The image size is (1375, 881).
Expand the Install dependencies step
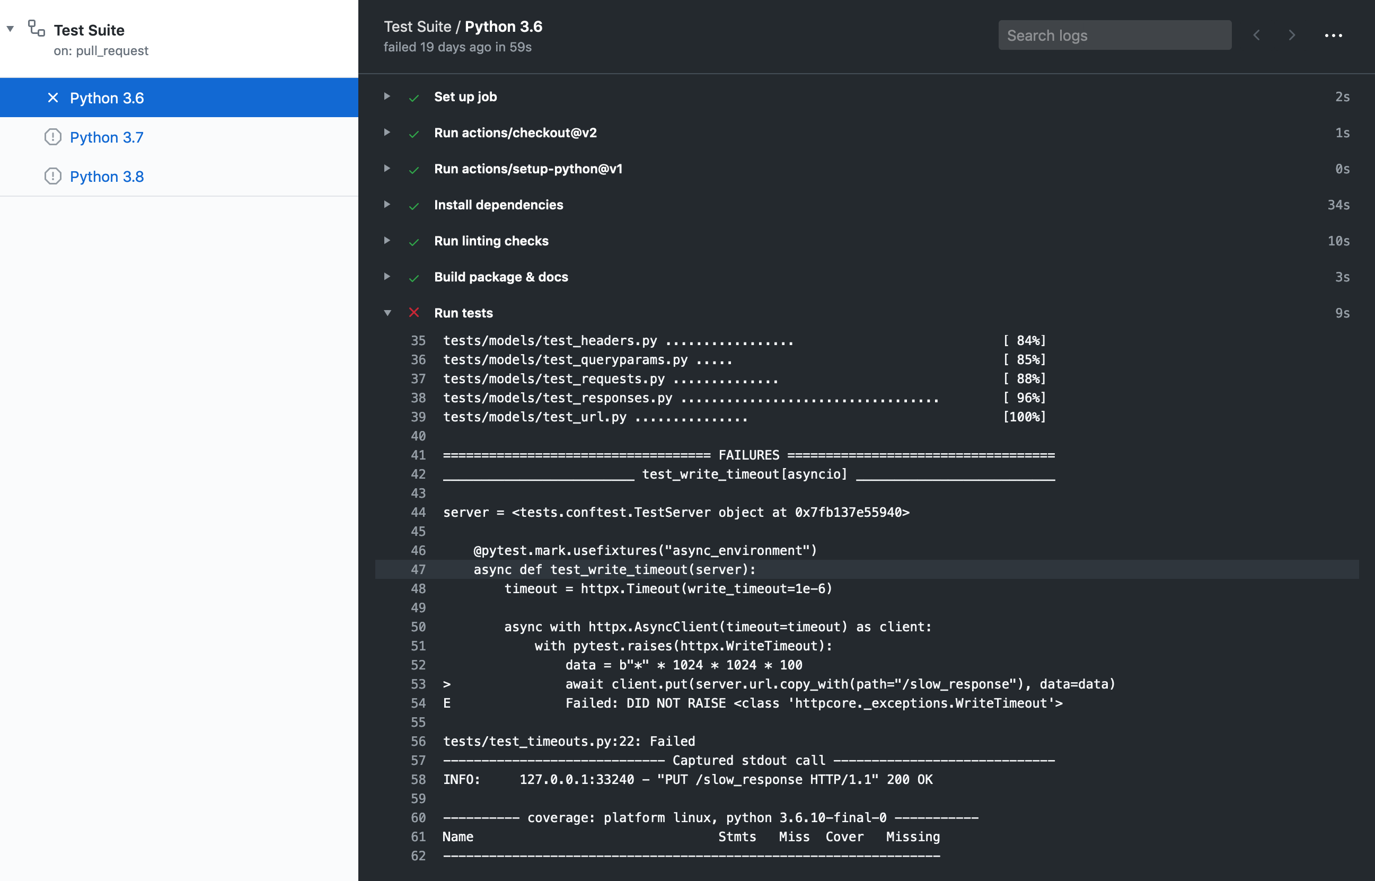coord(387,204)
